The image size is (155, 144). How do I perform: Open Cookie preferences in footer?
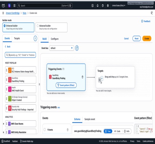point(148,141)
